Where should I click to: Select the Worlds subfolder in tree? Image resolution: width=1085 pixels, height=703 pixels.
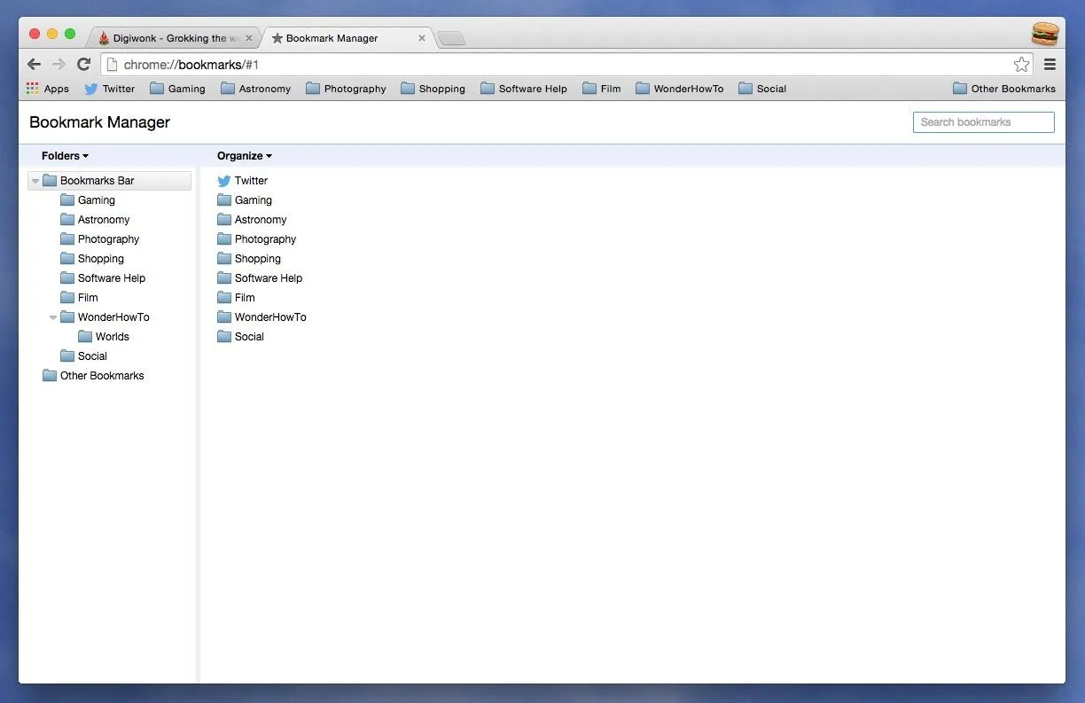(104, 337)
